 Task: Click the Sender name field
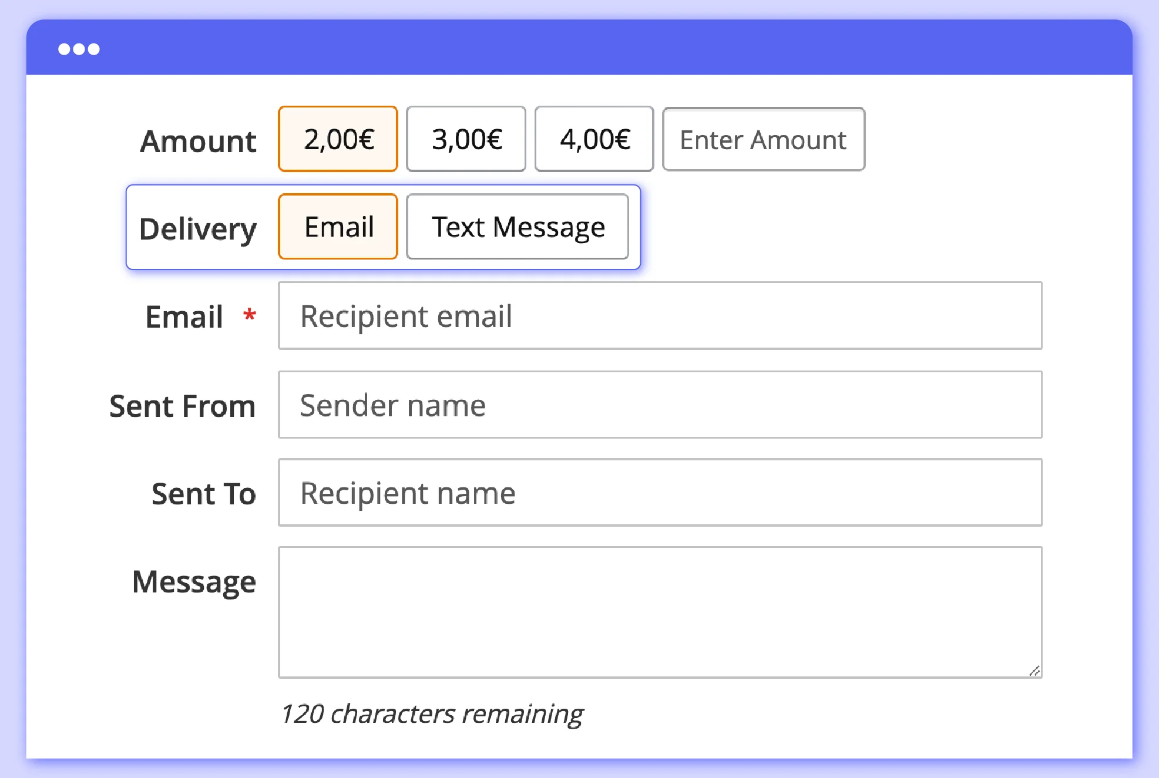pos(659,405)
